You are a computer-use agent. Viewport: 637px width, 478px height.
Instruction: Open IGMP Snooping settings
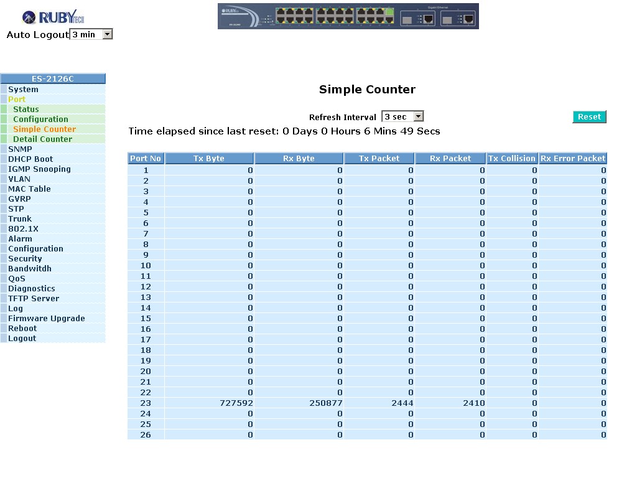(39, 169)
